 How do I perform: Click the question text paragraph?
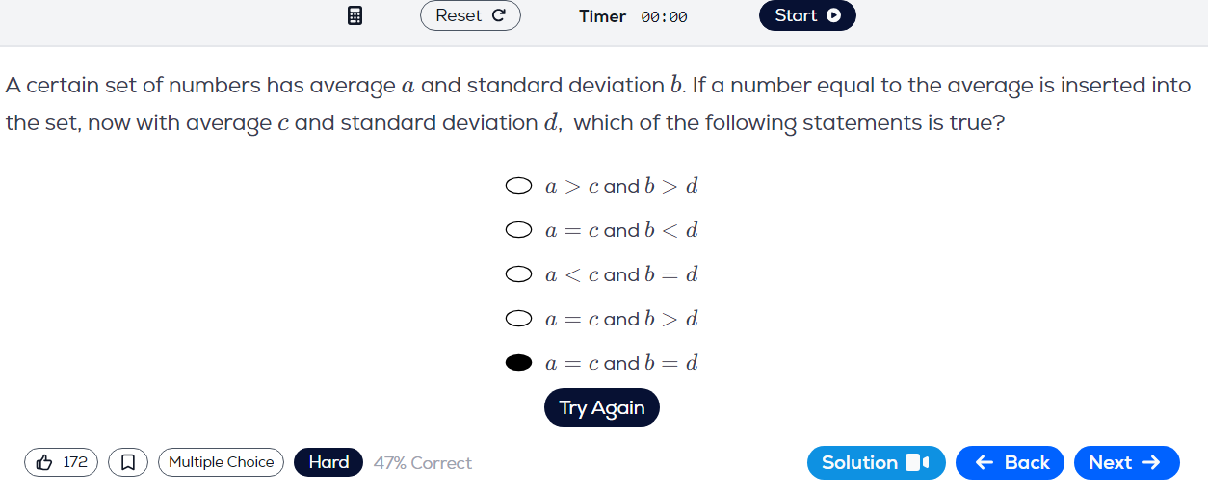pyautogui.click(x=597, y=104)
